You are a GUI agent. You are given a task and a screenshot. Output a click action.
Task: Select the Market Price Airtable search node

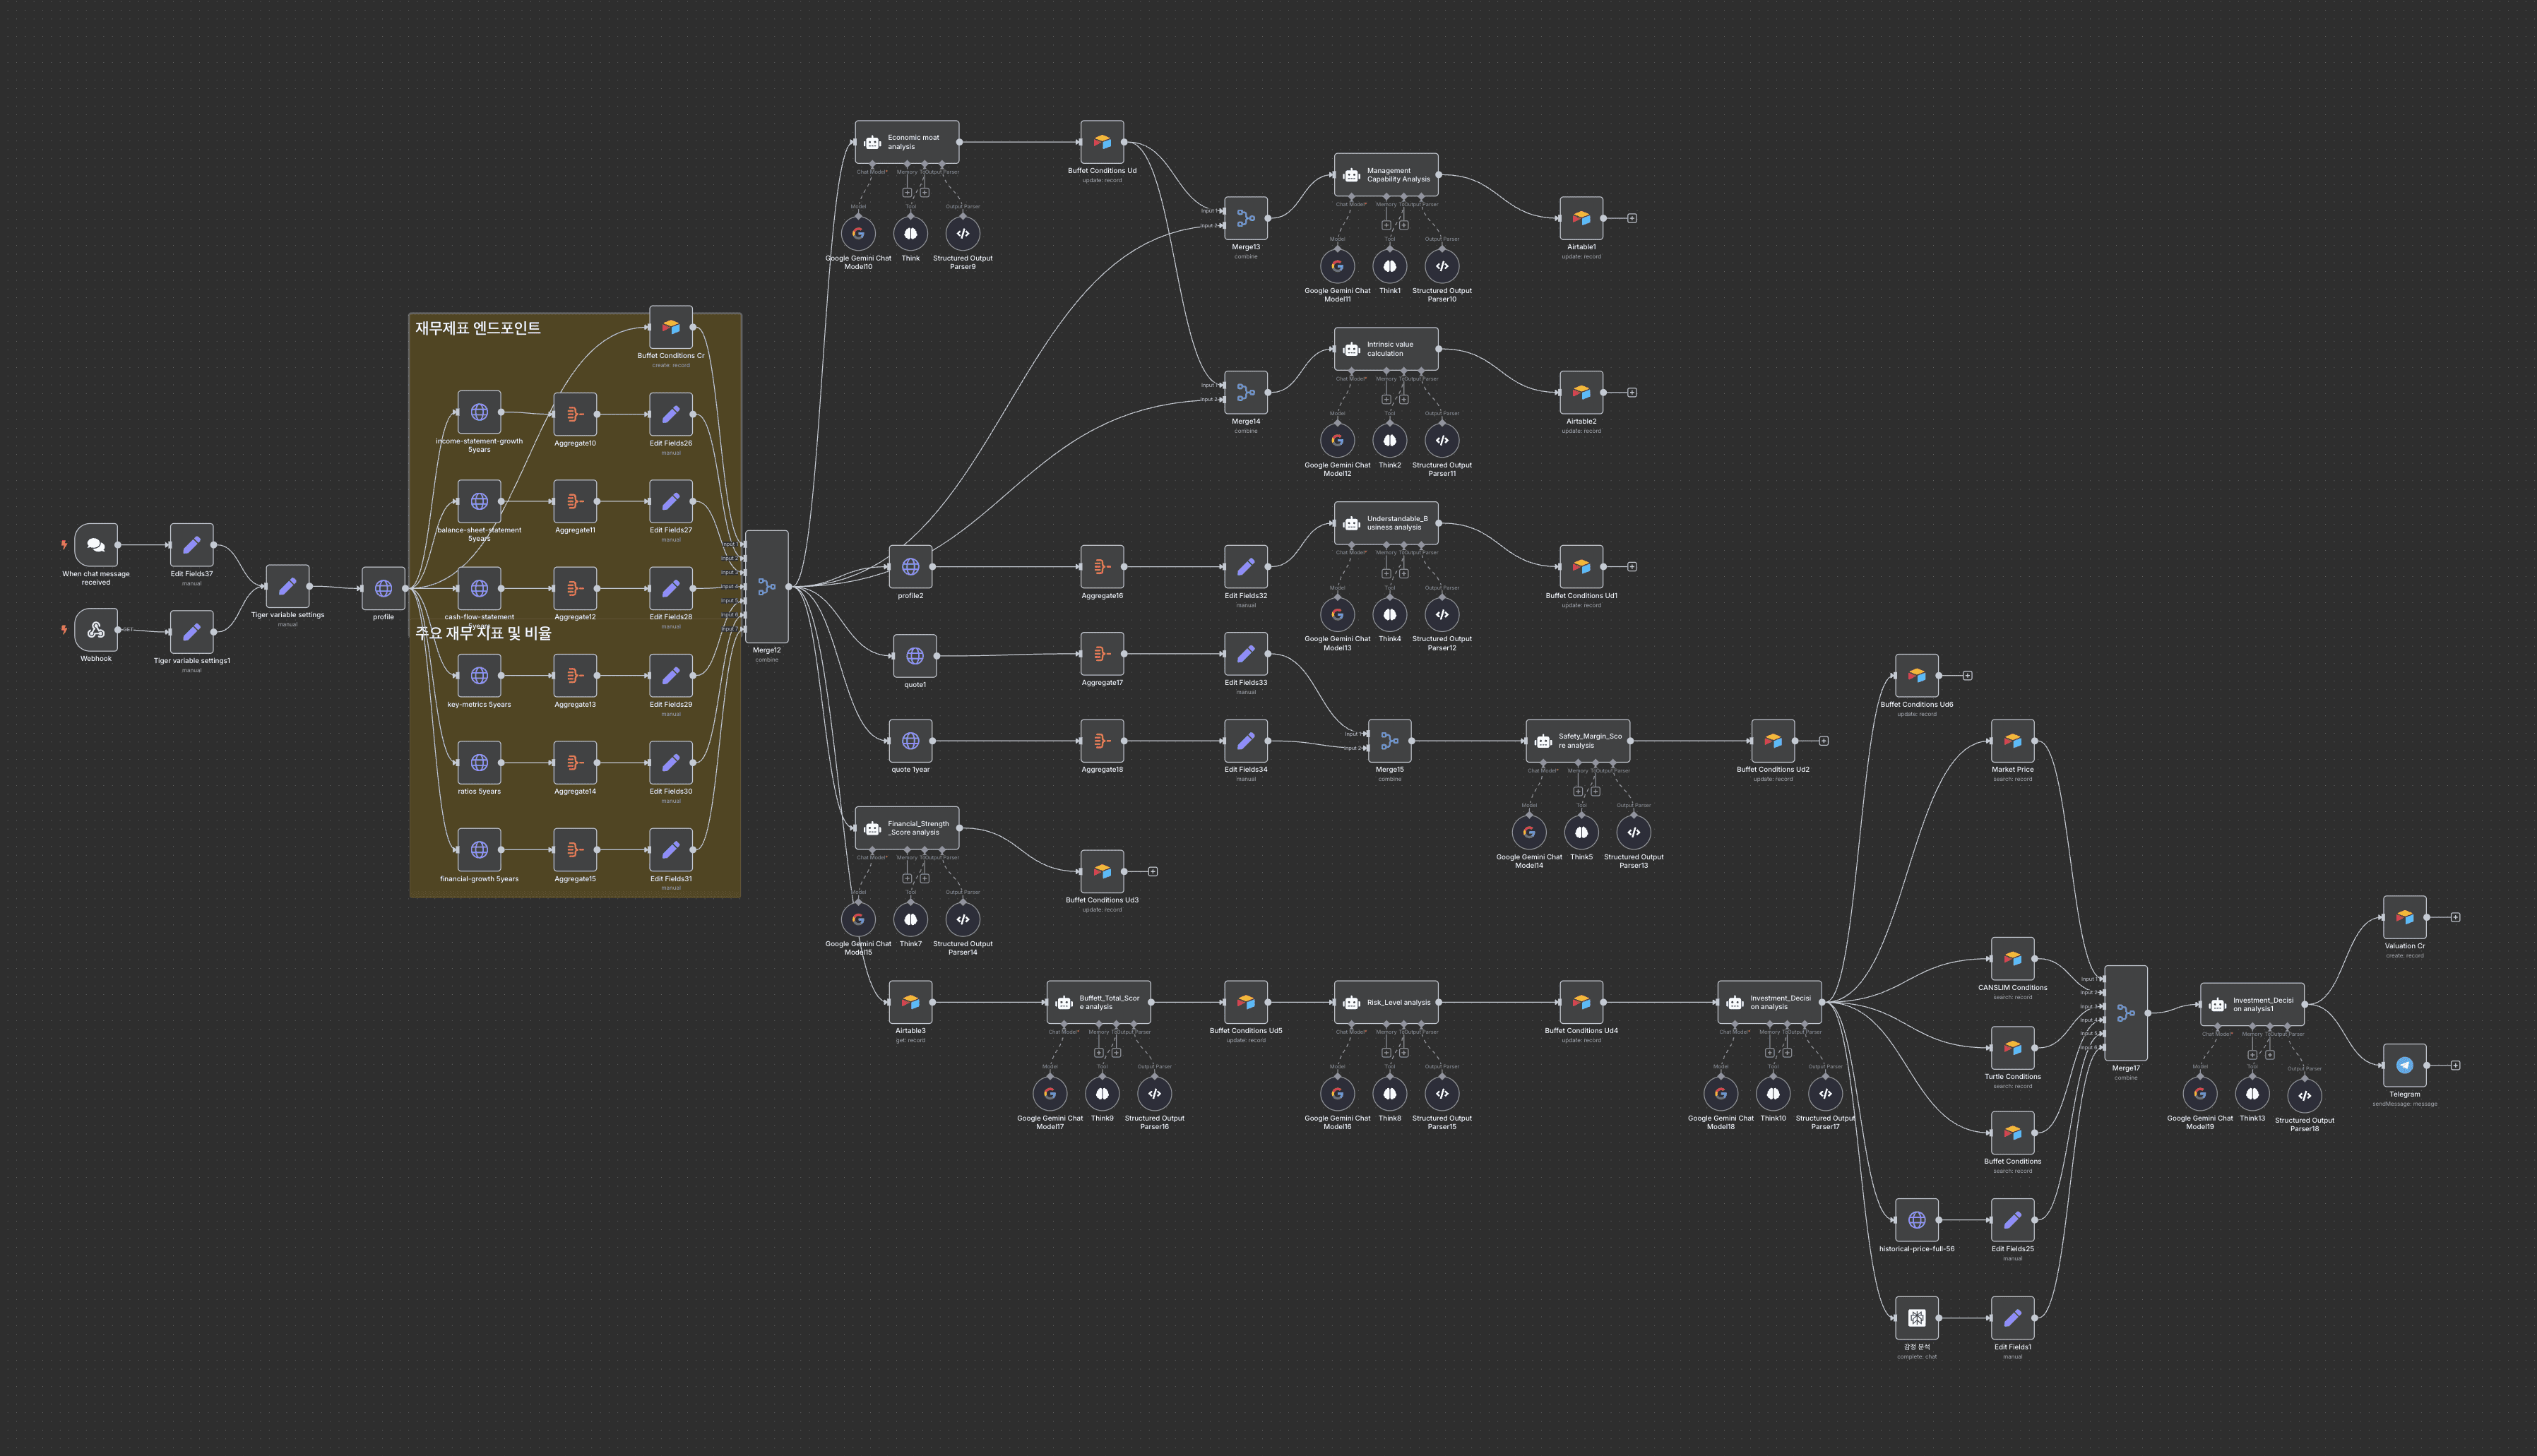pyautogui.click(x=2012, y=741)
